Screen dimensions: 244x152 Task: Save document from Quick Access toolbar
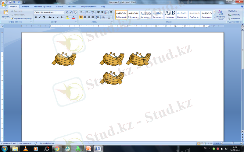(x=10, y=2)
